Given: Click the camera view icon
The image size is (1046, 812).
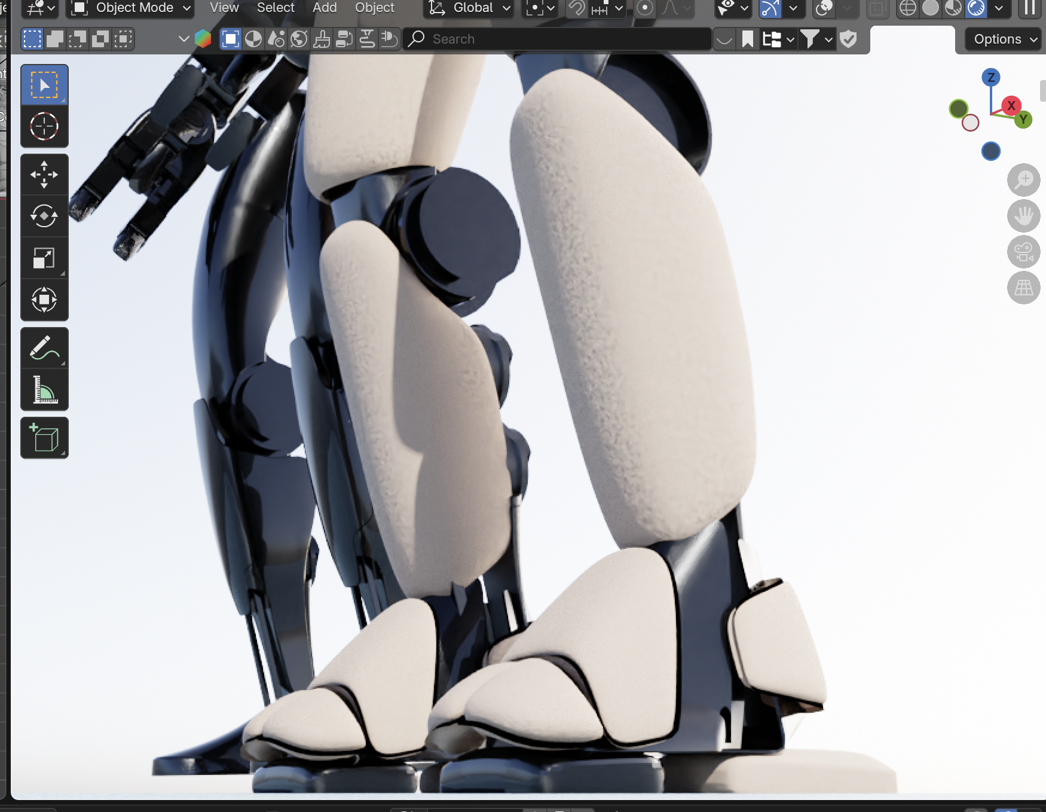Looking at the screenshot, I should point(1023,252).
